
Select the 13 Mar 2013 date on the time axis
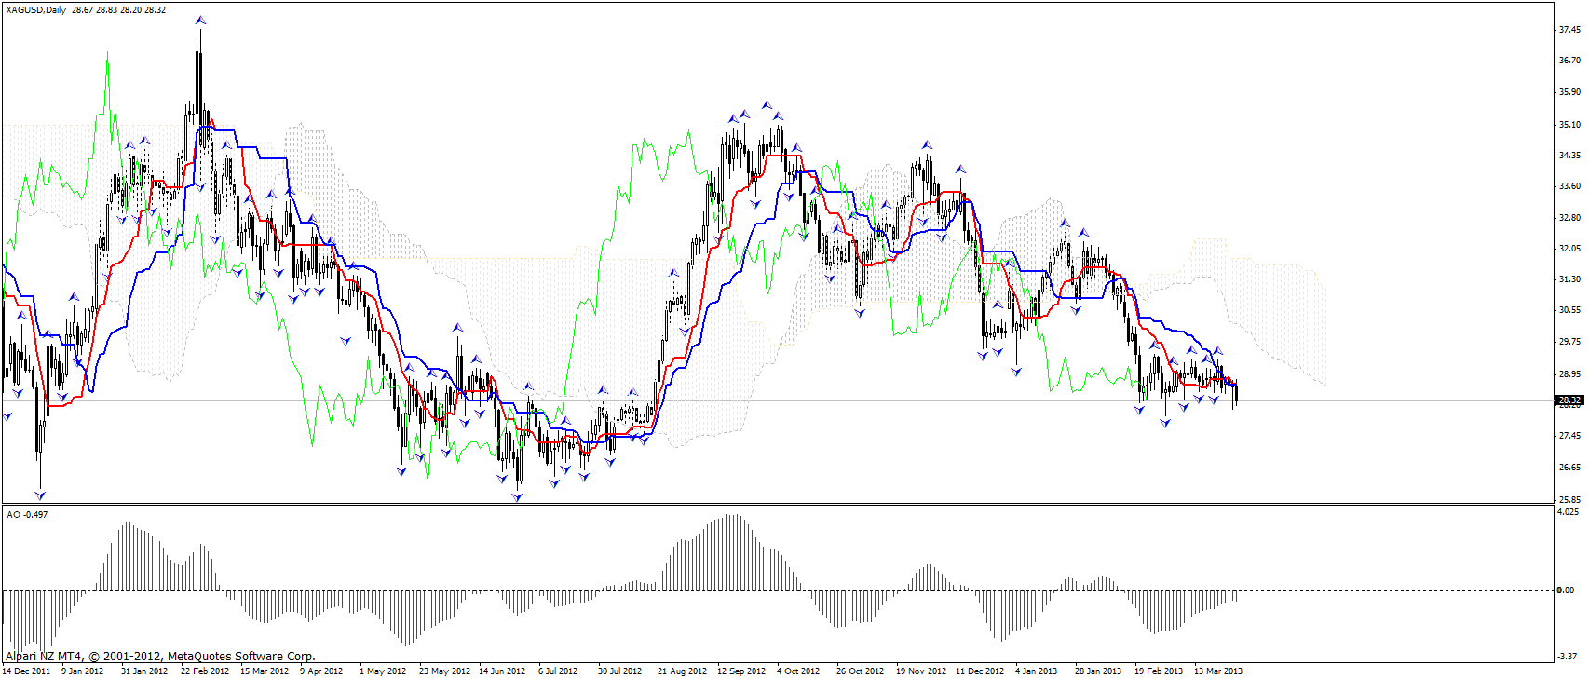(1218, 671)
